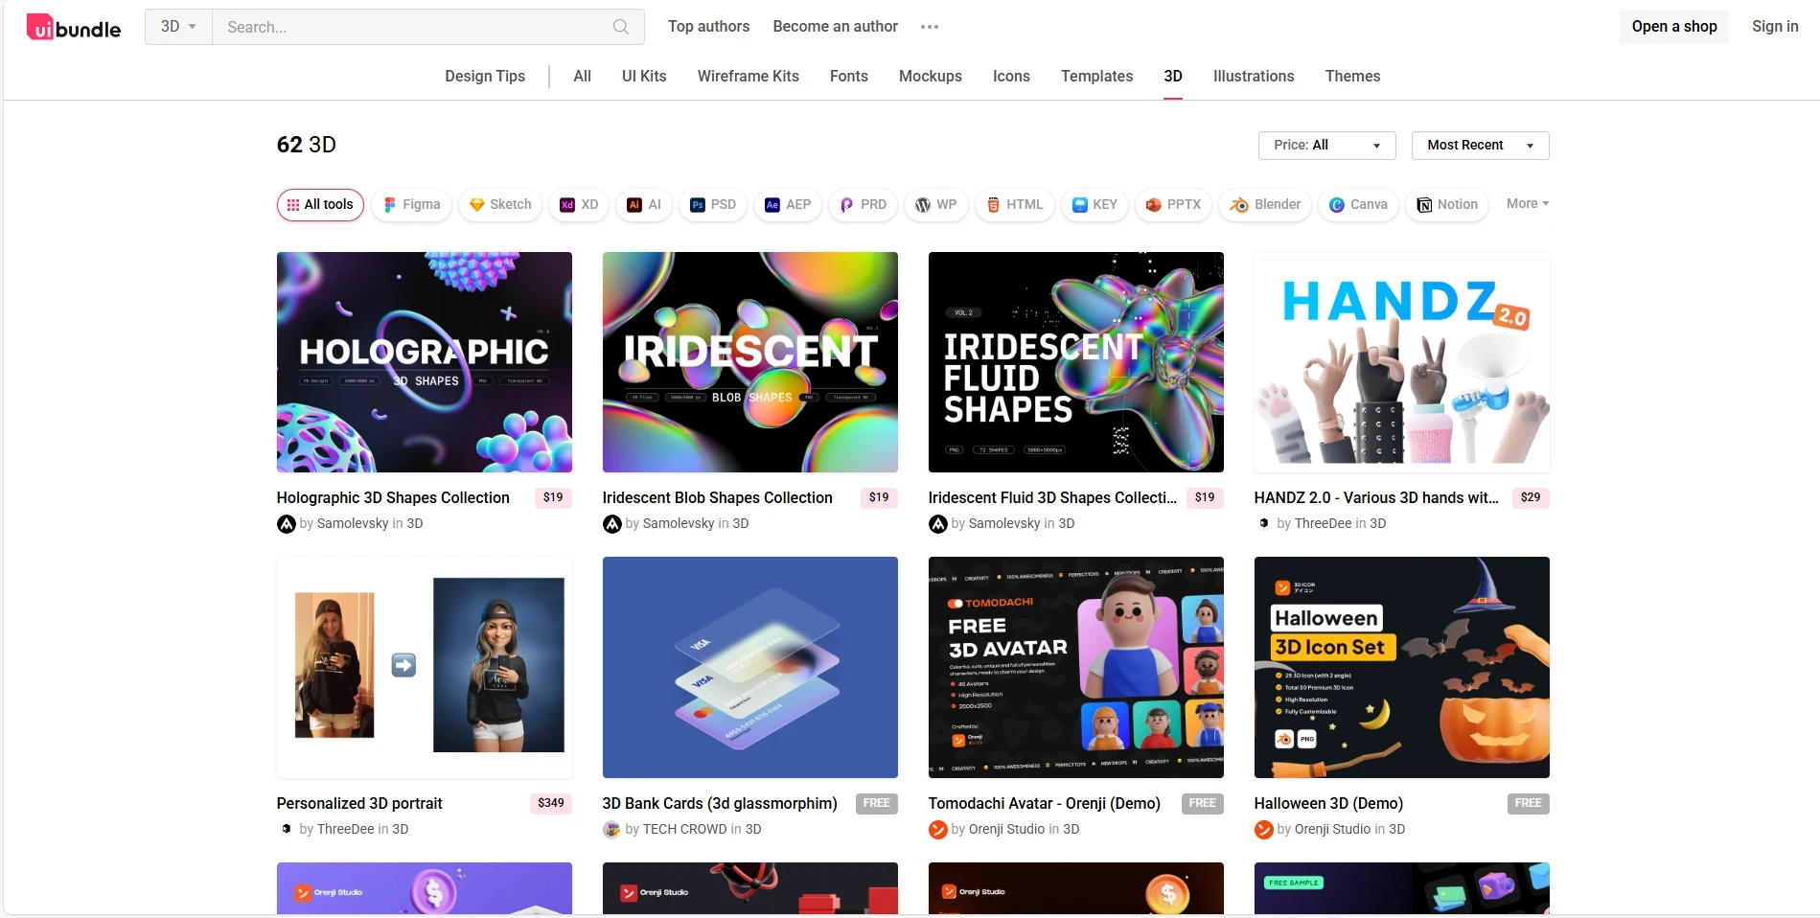This screenshot has height=918, width=1820.
Task: Open the three-dots more menu in header
Action: tap(930, 27)
